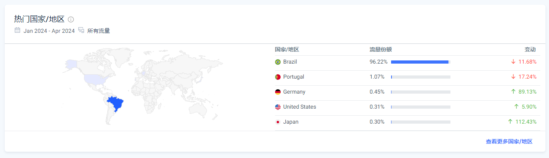The height and width of the screenshot is (158, 549).
Task: Click Germany's 89.13% change value
Action: click(527, 92)
